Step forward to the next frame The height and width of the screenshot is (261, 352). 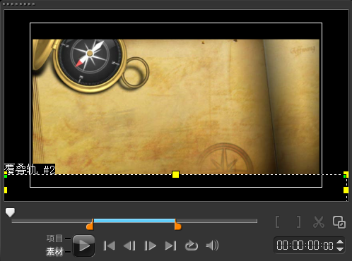pyautogui.click(x=150, y=245)
